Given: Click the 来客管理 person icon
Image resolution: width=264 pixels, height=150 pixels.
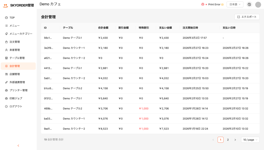Looking at the screenshot, I should pyautogui.click(x=6, y=50).
